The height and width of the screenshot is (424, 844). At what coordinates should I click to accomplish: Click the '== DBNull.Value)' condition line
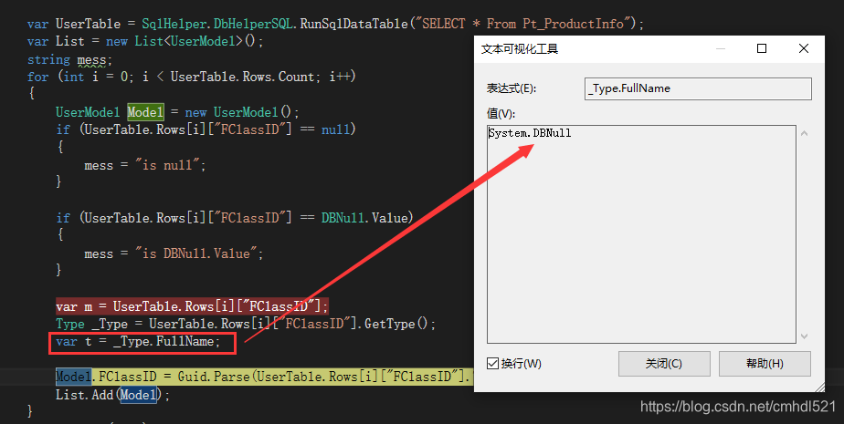tap(235, 218)
